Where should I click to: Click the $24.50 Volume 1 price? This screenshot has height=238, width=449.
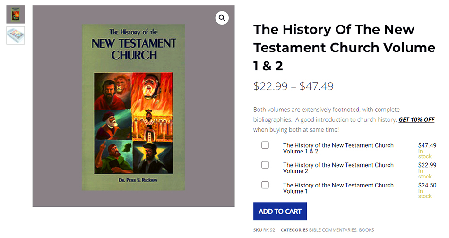pos(427,185)
